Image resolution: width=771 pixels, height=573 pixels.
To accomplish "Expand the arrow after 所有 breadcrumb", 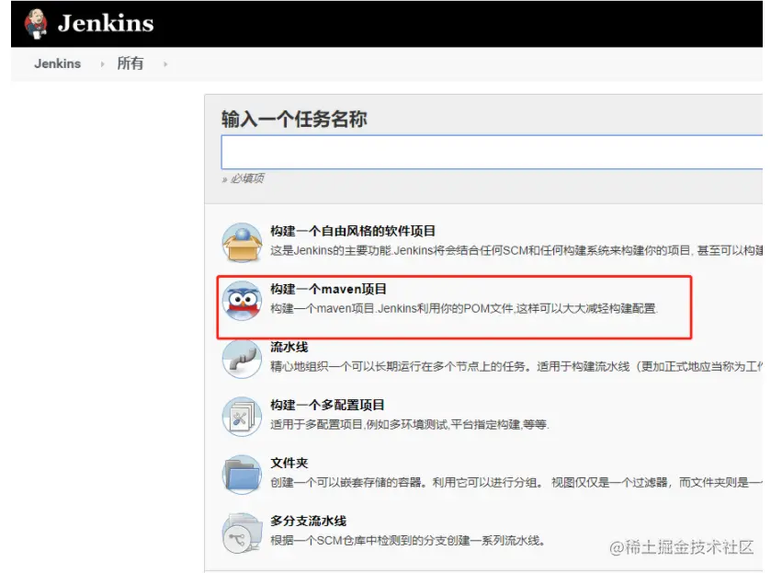I will (x=165, y=64).
